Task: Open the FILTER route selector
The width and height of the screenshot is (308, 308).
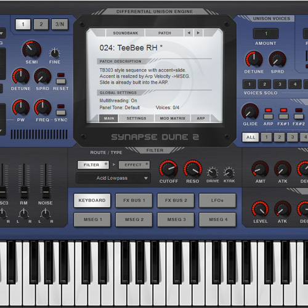Action: pos(93,164)
